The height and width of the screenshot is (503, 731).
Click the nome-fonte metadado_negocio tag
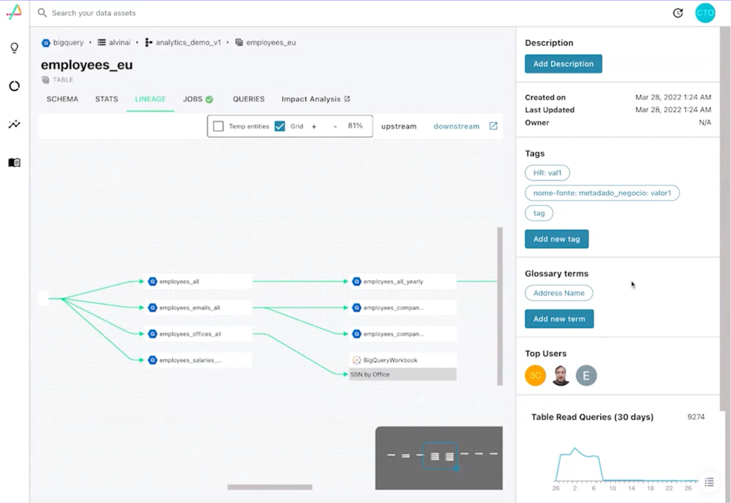click(602, 193)
